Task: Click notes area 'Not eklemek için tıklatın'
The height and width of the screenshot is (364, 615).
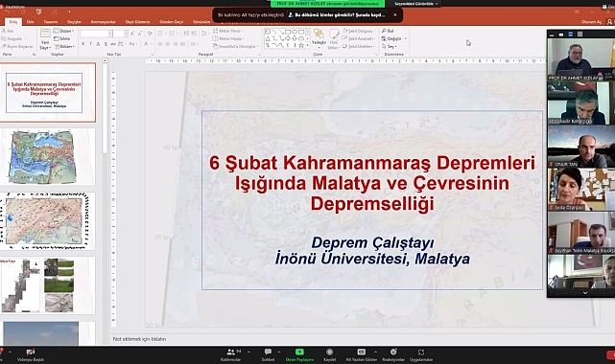Action: coord(140,339)
